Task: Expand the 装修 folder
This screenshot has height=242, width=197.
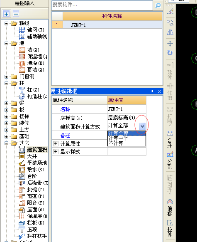Action: [6, 123]
